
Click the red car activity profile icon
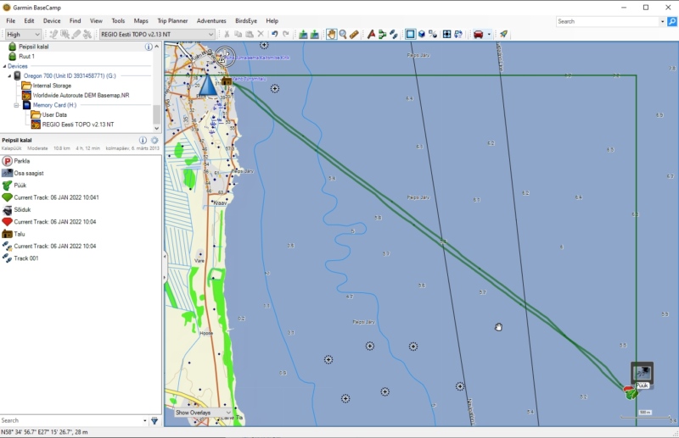(x=479, y=34)
